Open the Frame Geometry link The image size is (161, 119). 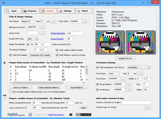(58, 33)
